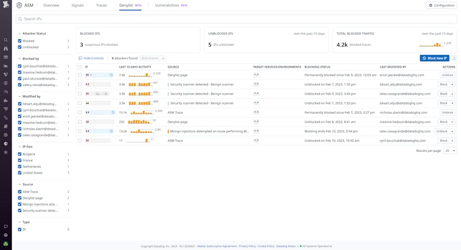Click verified badge on the 15.1k row IP

[x=113, y=112]
